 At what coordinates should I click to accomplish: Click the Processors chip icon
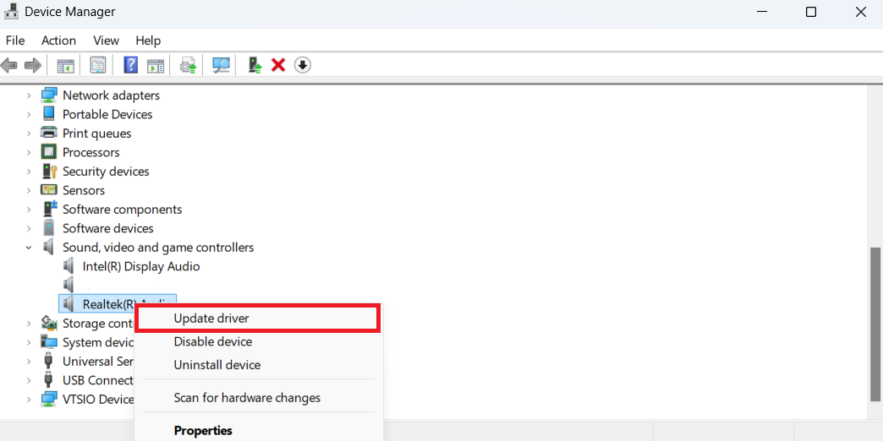coord(49,152)
